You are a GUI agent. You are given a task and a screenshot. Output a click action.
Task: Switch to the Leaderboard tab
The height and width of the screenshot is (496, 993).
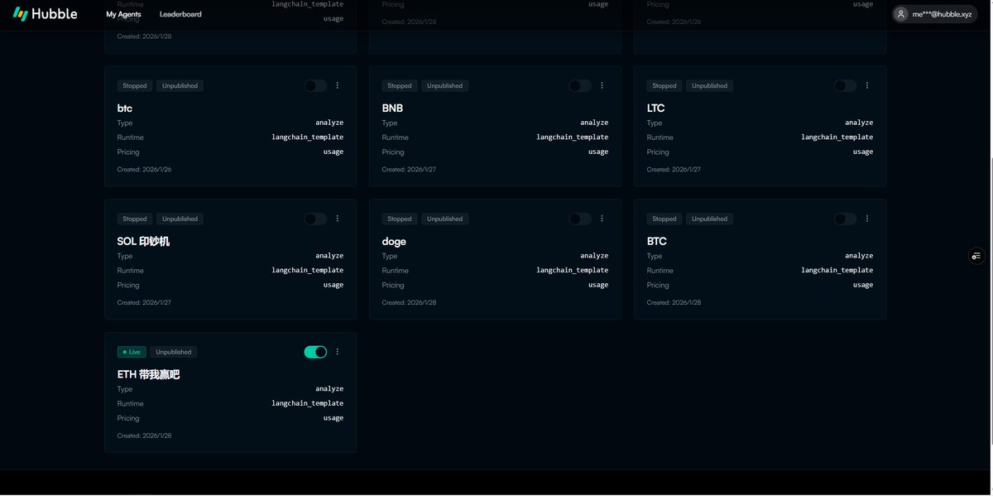click(x=180, y=14)
